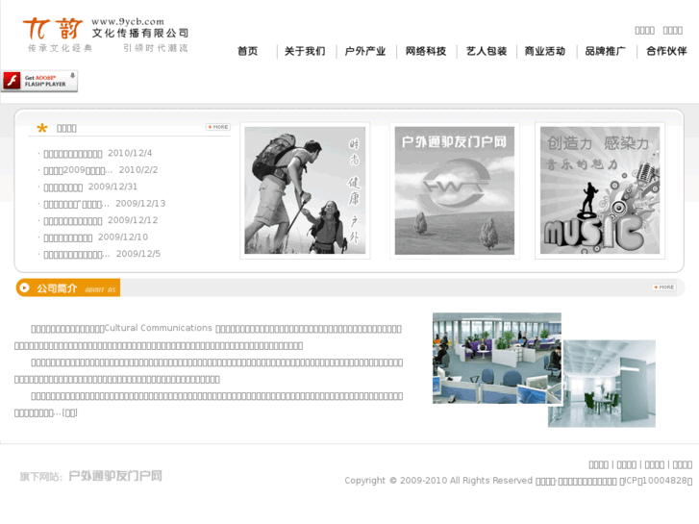Click the second top-right header link
The height and width of the screenshot is (524, 699).
pyautogui.click(x=673, y=31)
